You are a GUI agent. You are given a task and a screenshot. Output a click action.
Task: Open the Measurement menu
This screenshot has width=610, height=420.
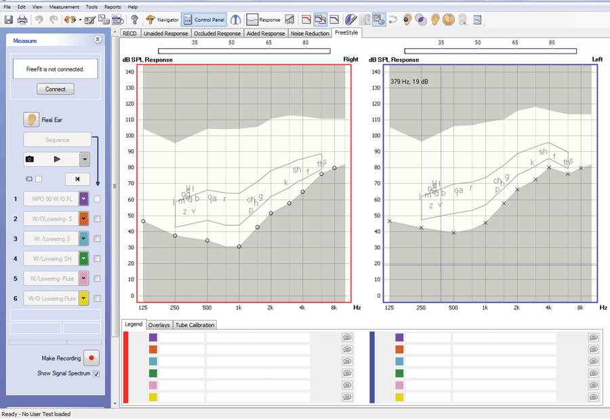pyautogui.click(x=64, y=6)
